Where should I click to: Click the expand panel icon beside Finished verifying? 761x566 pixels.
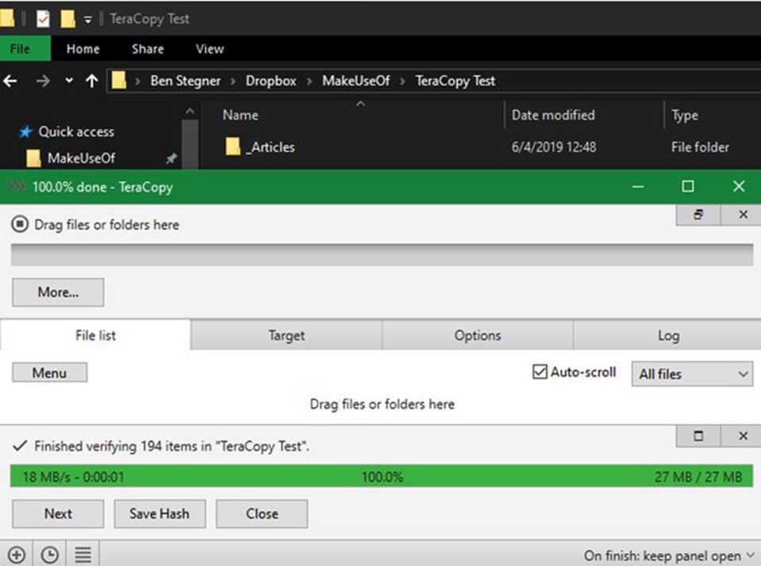tap(698, 436)
